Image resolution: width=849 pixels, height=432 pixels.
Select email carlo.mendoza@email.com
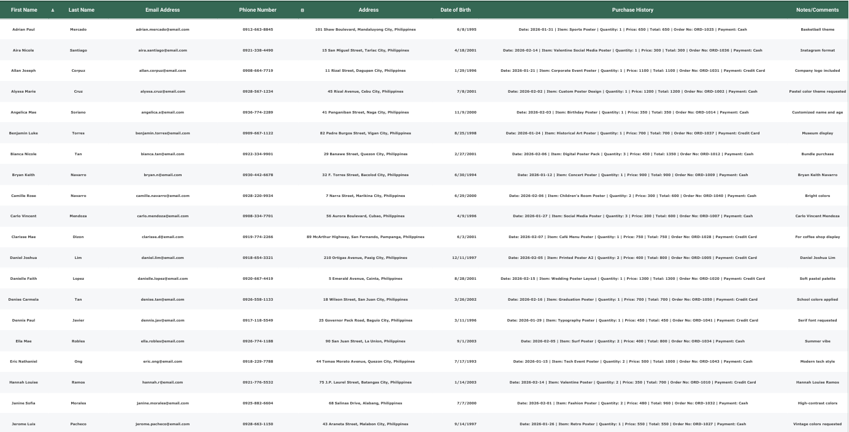[x=163, y=216]
